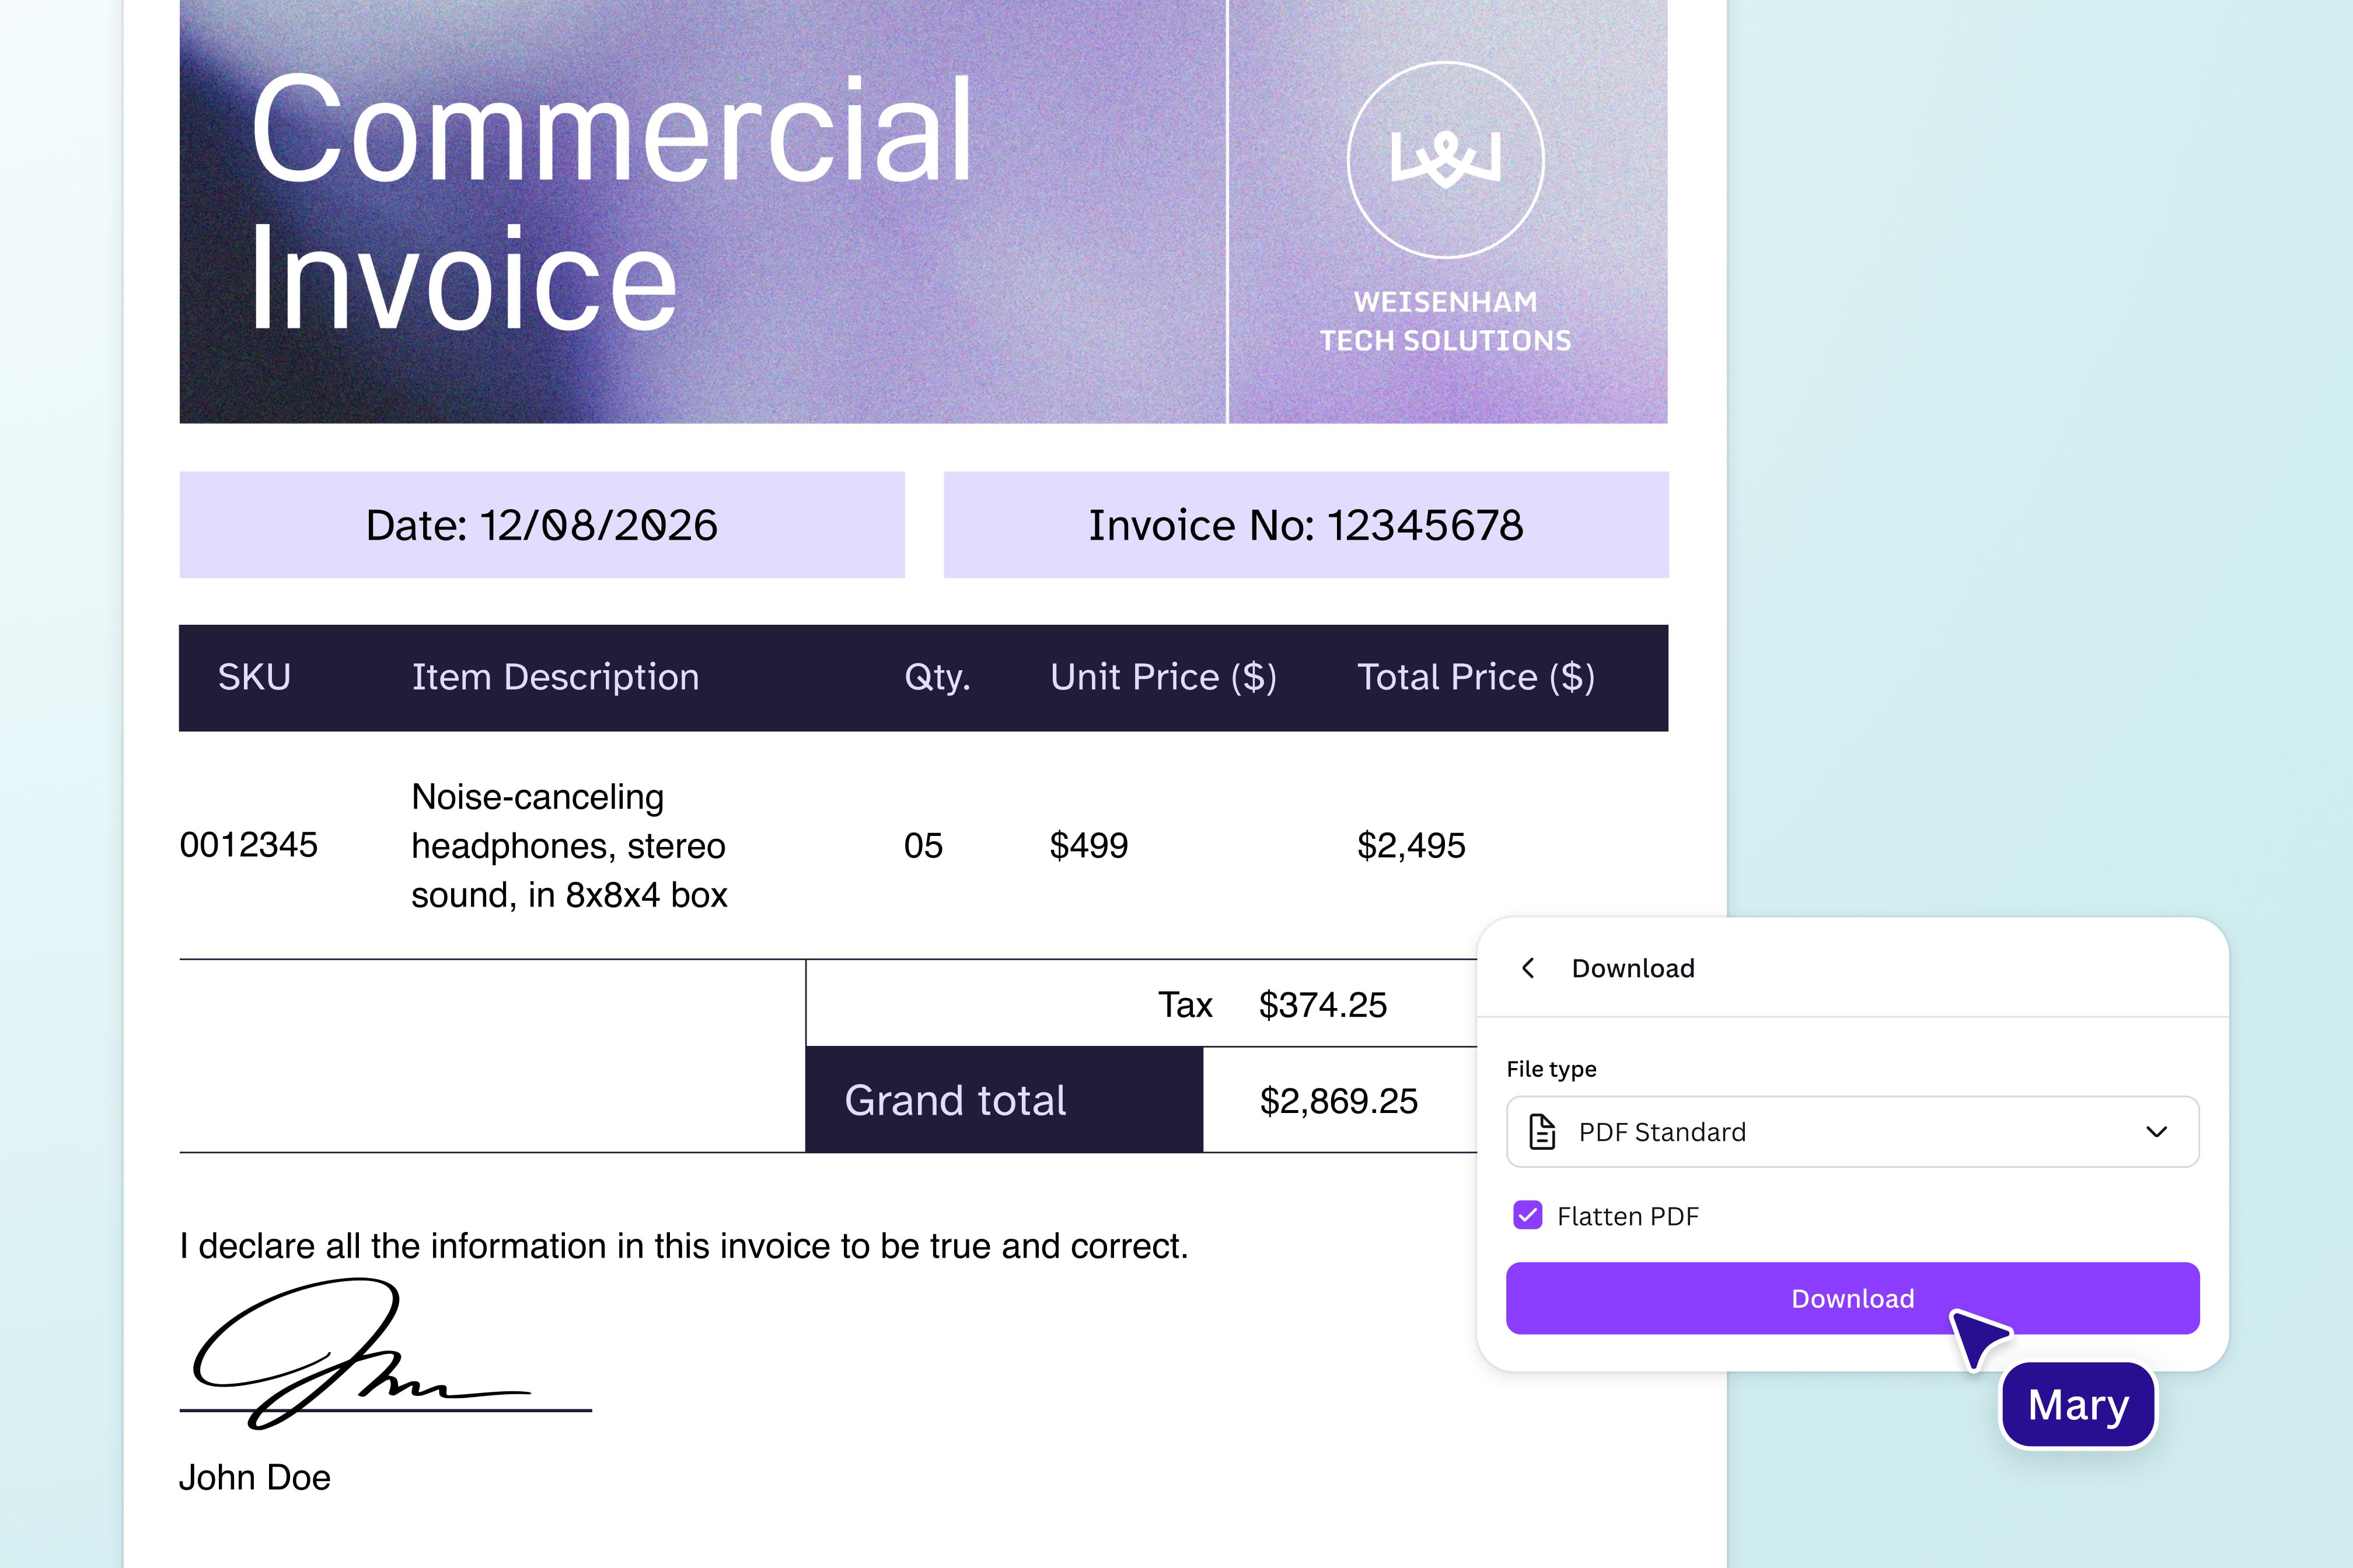Viewport: 2353px width, 1568px height.
Task: Select the SKU column header
Action: [x=254, y=677]
